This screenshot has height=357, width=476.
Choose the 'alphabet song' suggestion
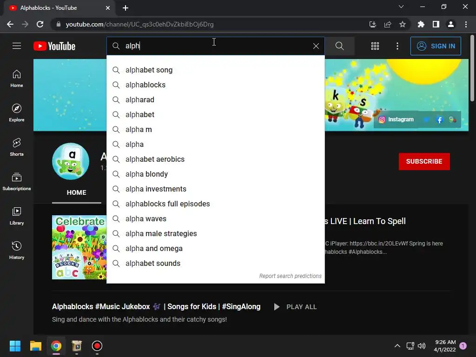[216, 70]
